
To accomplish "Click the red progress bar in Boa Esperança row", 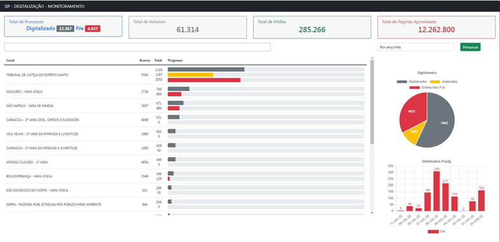I will (169, 179).
